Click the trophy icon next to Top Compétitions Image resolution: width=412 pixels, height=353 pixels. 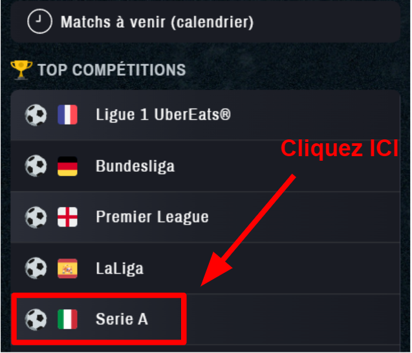point(21,70)
